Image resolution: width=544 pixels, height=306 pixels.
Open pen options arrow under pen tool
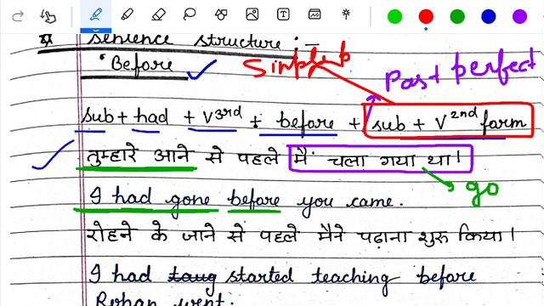[x=96, y=31]
